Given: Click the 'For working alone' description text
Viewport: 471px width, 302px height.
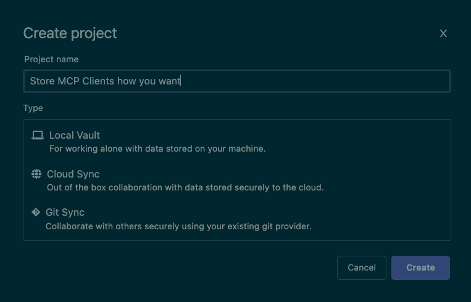Looking at the screenshot, I should (x=157, y=149).
